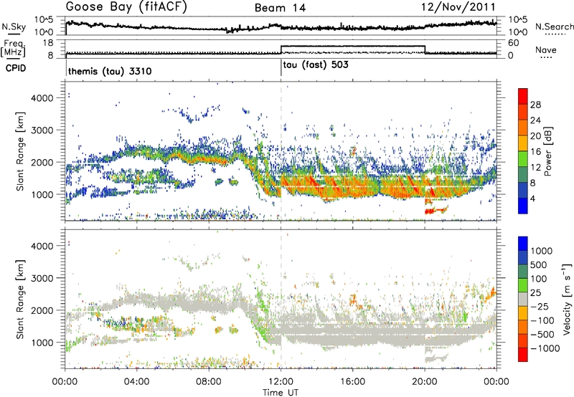Viewport: 574px width, 397px height.
Task: Click the '100' value on the Velocity colorbar
Action: click(539, 279)
